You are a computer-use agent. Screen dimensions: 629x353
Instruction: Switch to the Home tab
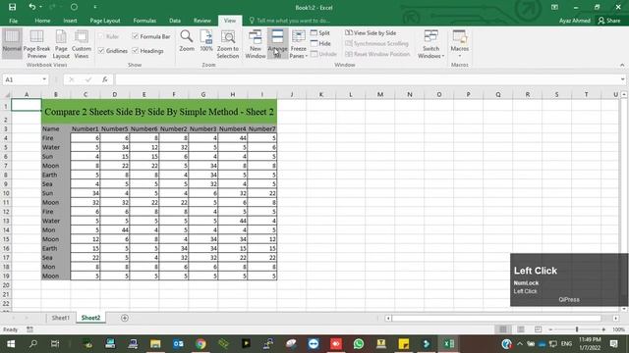(x=42, y=21)
